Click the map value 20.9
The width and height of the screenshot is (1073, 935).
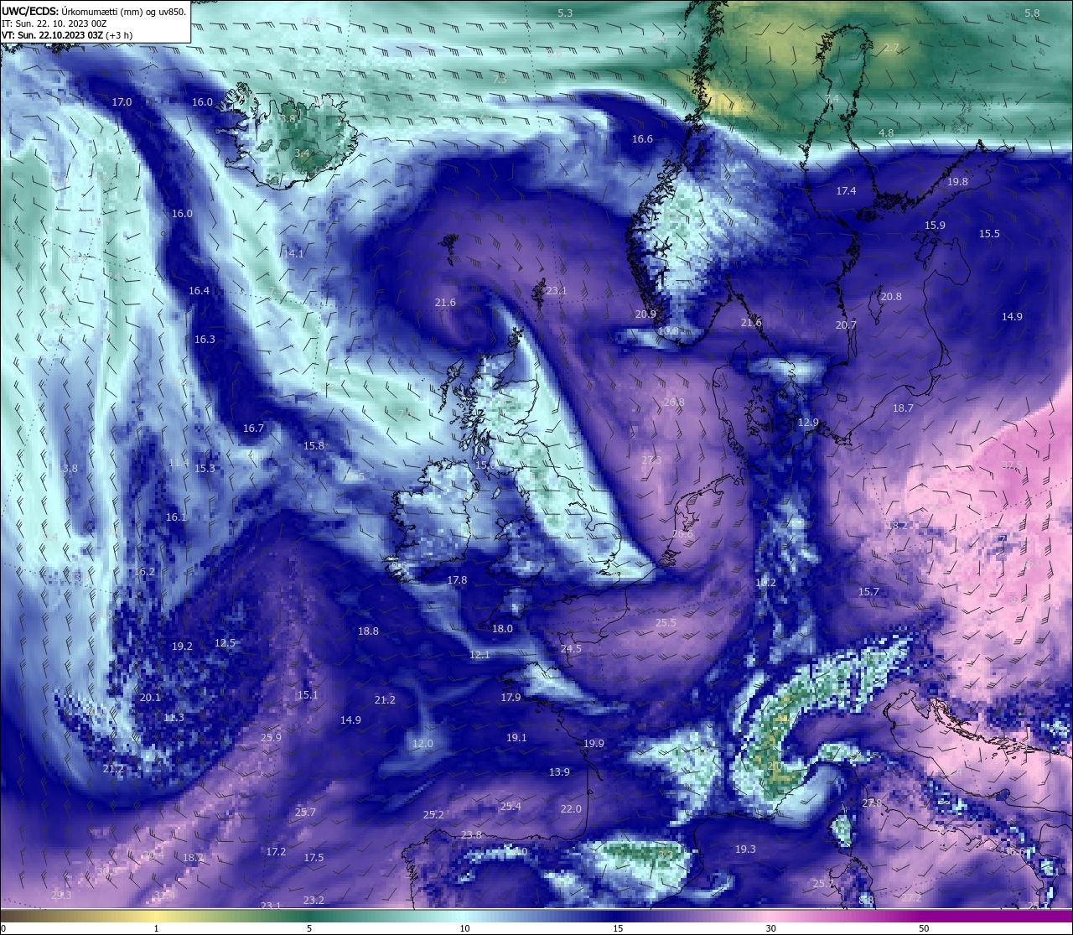(x=645, y=314)
